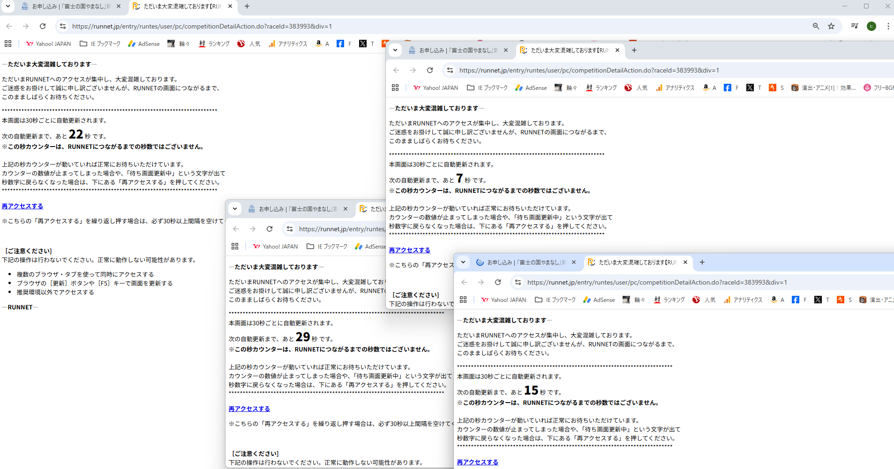Bookmark this page with the star icon

pos(831,26)
